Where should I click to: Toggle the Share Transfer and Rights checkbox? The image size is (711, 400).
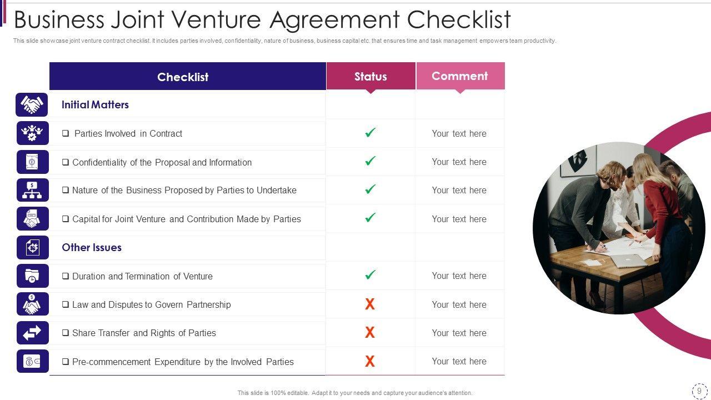[x=66, y=333]
